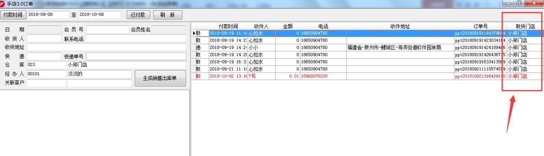
Task: Focus the end date field 2018-10-08
Action: click(99, 15)
